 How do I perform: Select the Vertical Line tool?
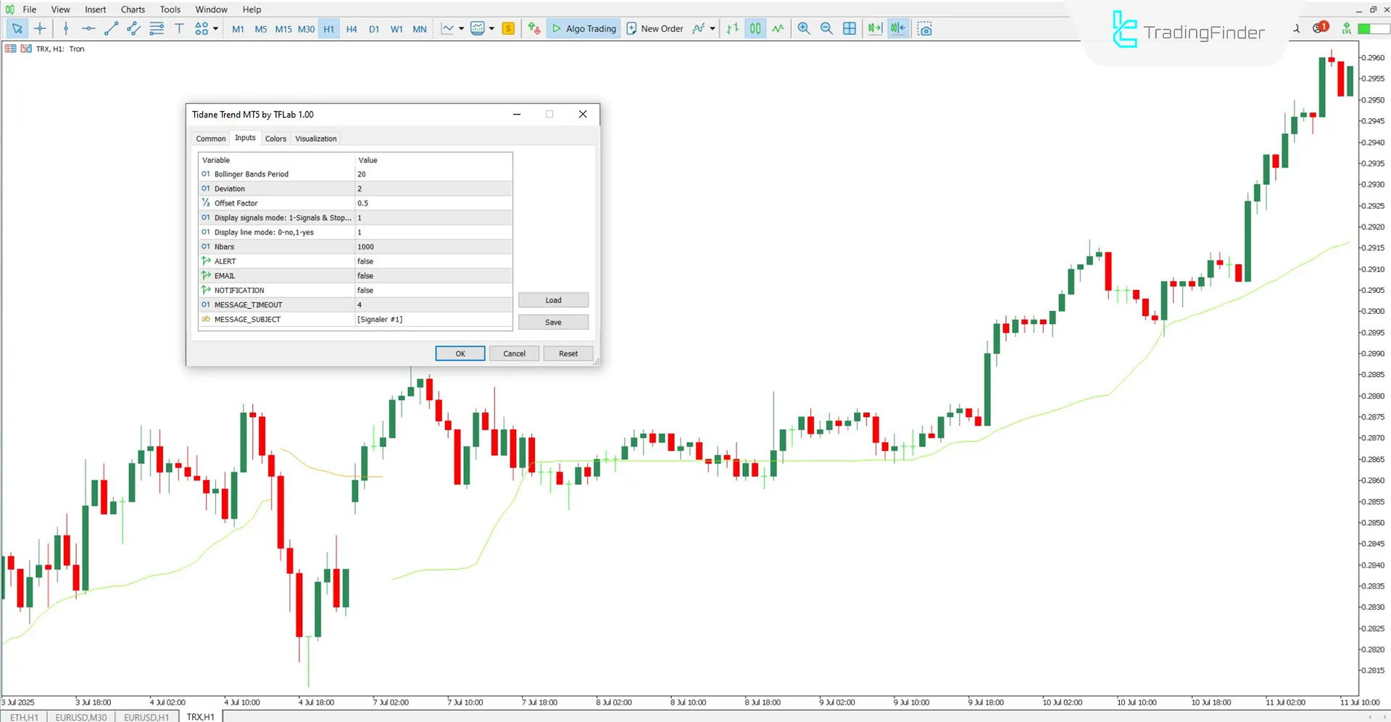click(65, 28)
